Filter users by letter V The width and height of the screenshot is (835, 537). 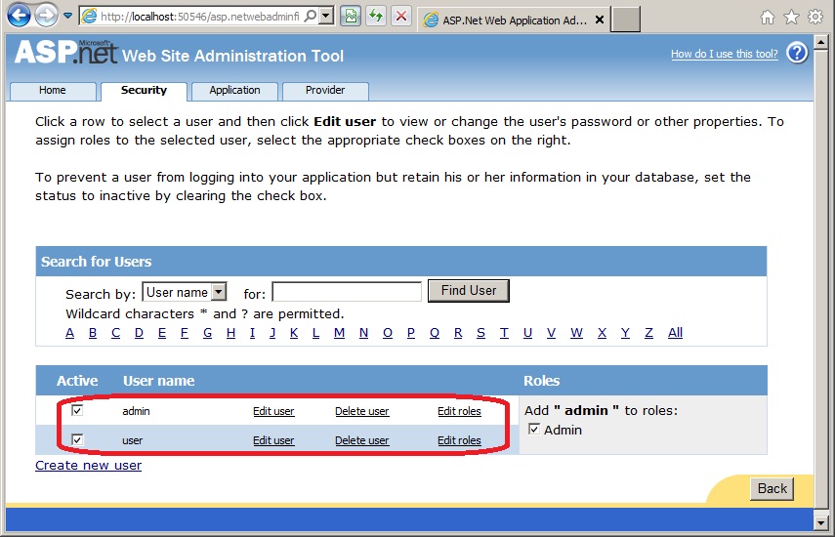click(551, 333)
